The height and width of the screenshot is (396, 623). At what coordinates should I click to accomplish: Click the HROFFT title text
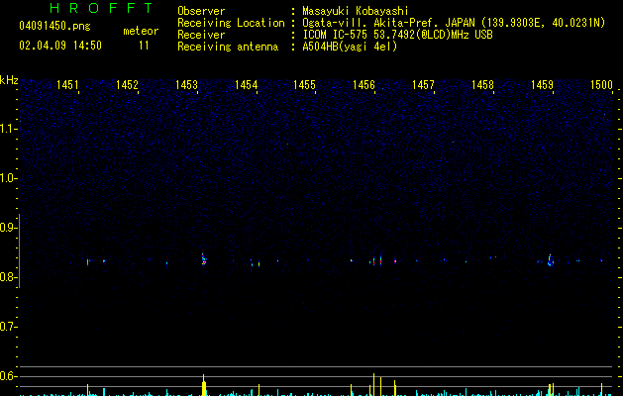[101, 8]
